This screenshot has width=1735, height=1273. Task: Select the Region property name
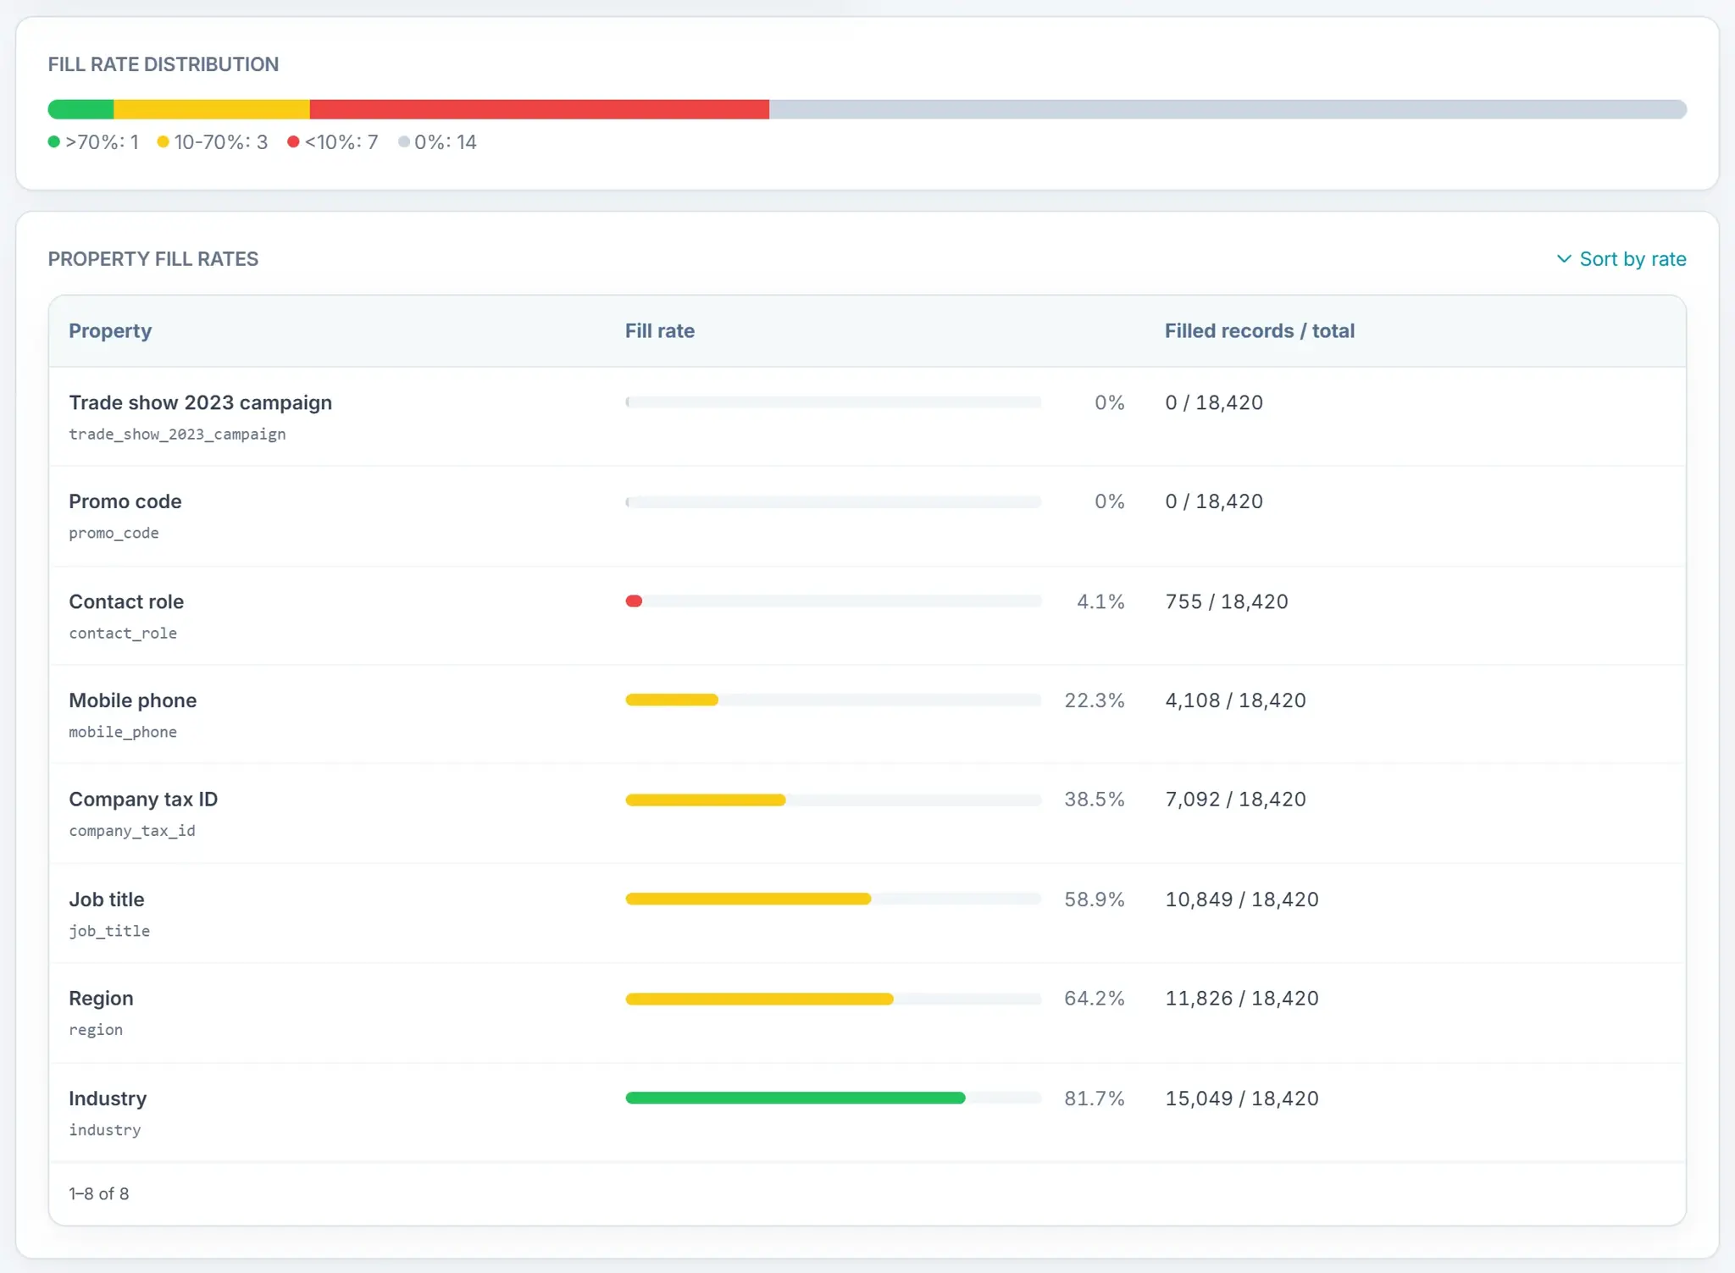click(101, 999)
